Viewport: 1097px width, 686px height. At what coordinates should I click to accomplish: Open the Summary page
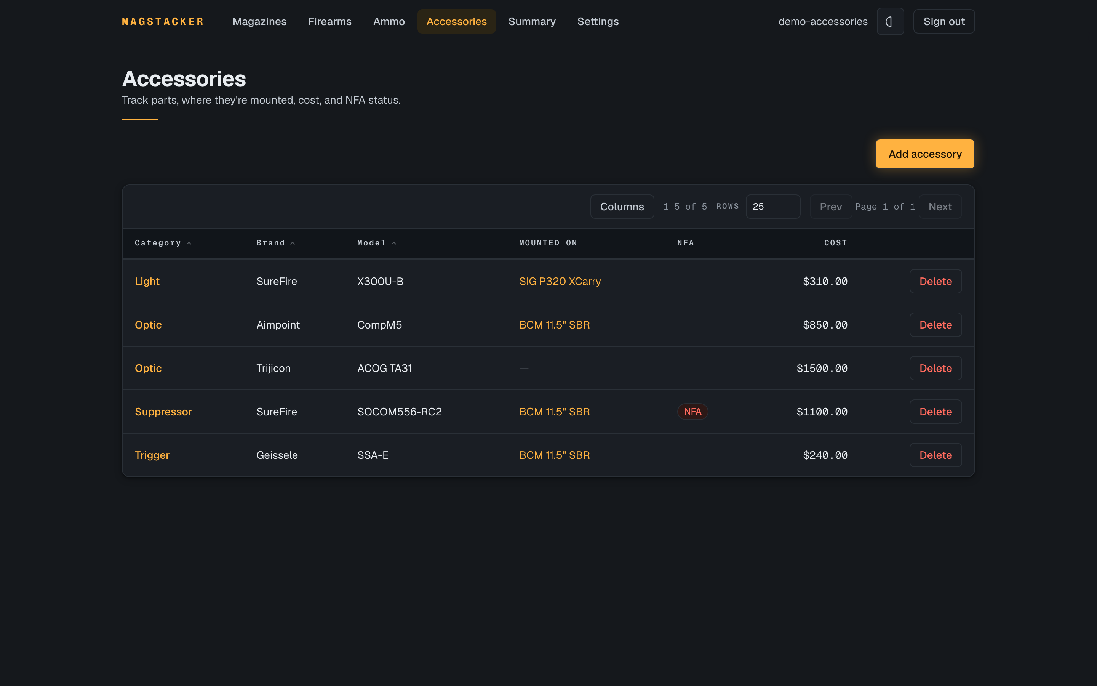[532, 21]
